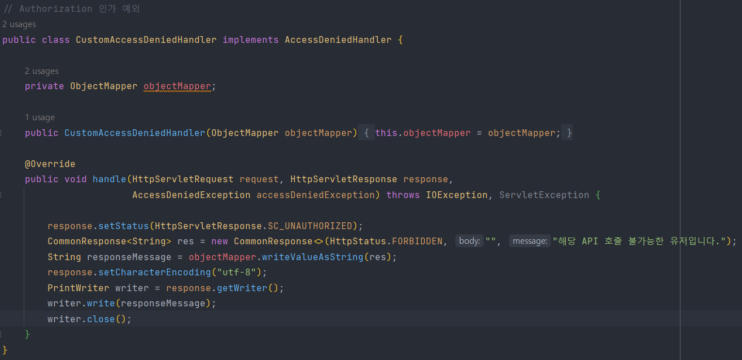Click the accessDeniedException parameter name
Viewport: 742px width, 360px height.
pos(315,195)
